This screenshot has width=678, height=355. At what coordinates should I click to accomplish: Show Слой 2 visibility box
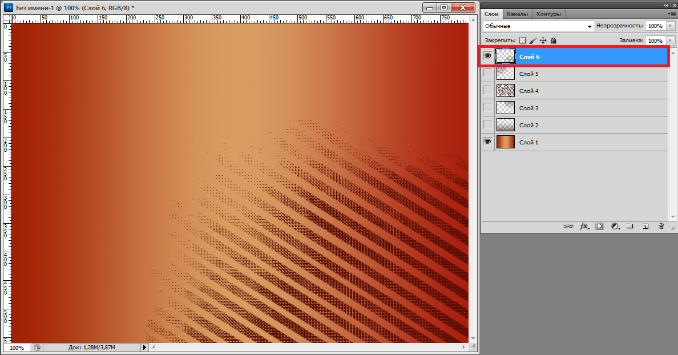tap(488, 124)
